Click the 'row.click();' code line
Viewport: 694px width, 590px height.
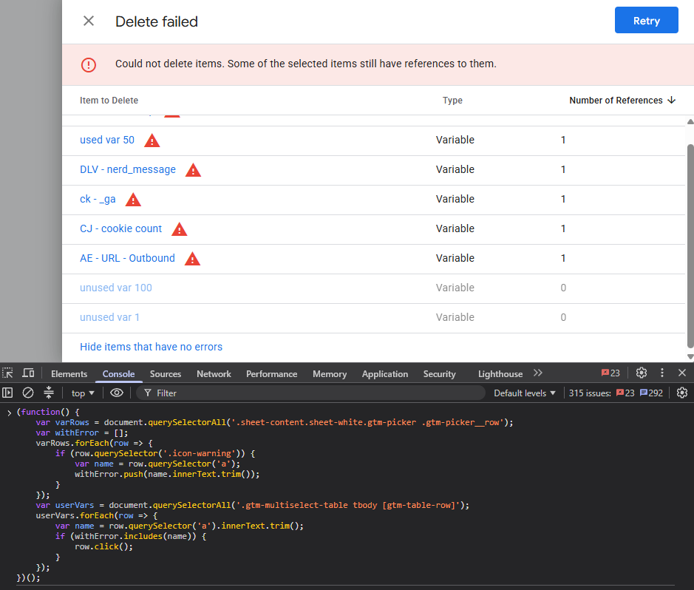(x=103, y=546)
